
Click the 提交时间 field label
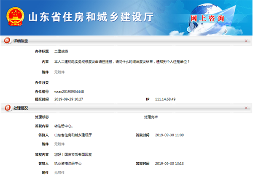pos(42,99)
